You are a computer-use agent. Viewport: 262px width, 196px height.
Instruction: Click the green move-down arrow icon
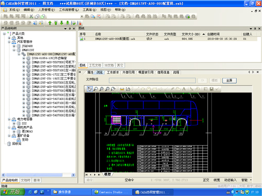(62, 23)
